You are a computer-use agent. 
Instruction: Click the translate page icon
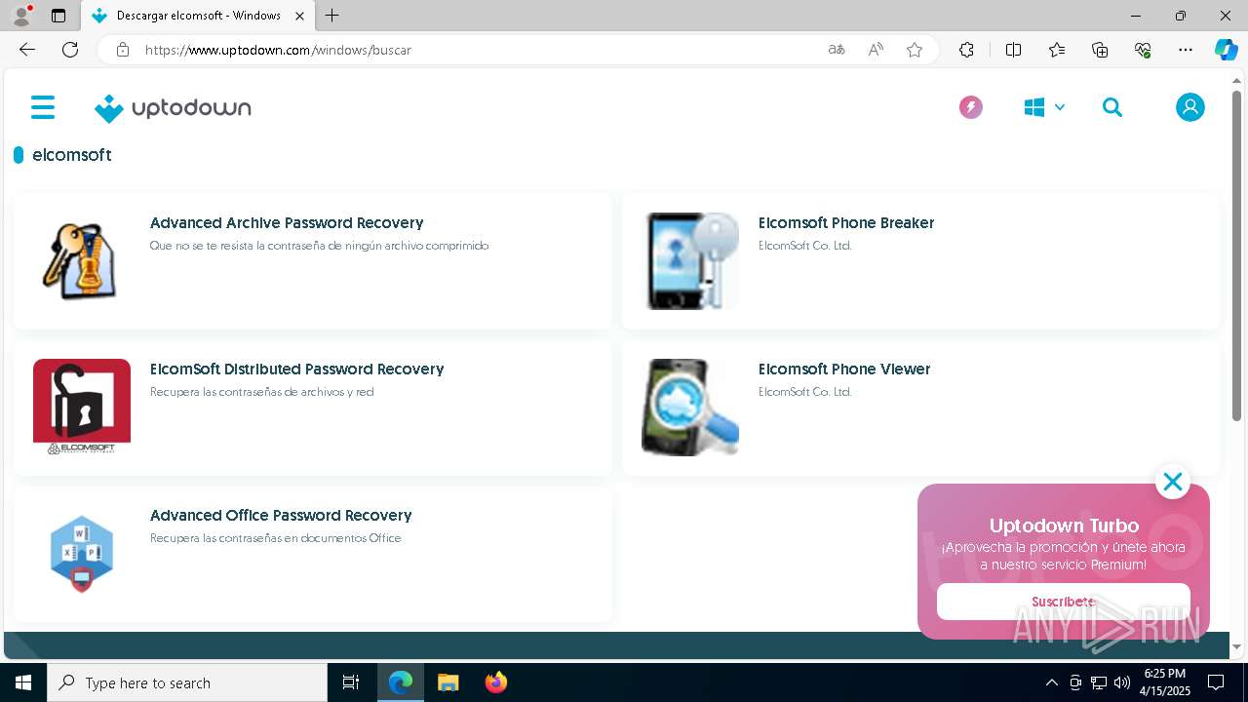[x=837, y=50]
